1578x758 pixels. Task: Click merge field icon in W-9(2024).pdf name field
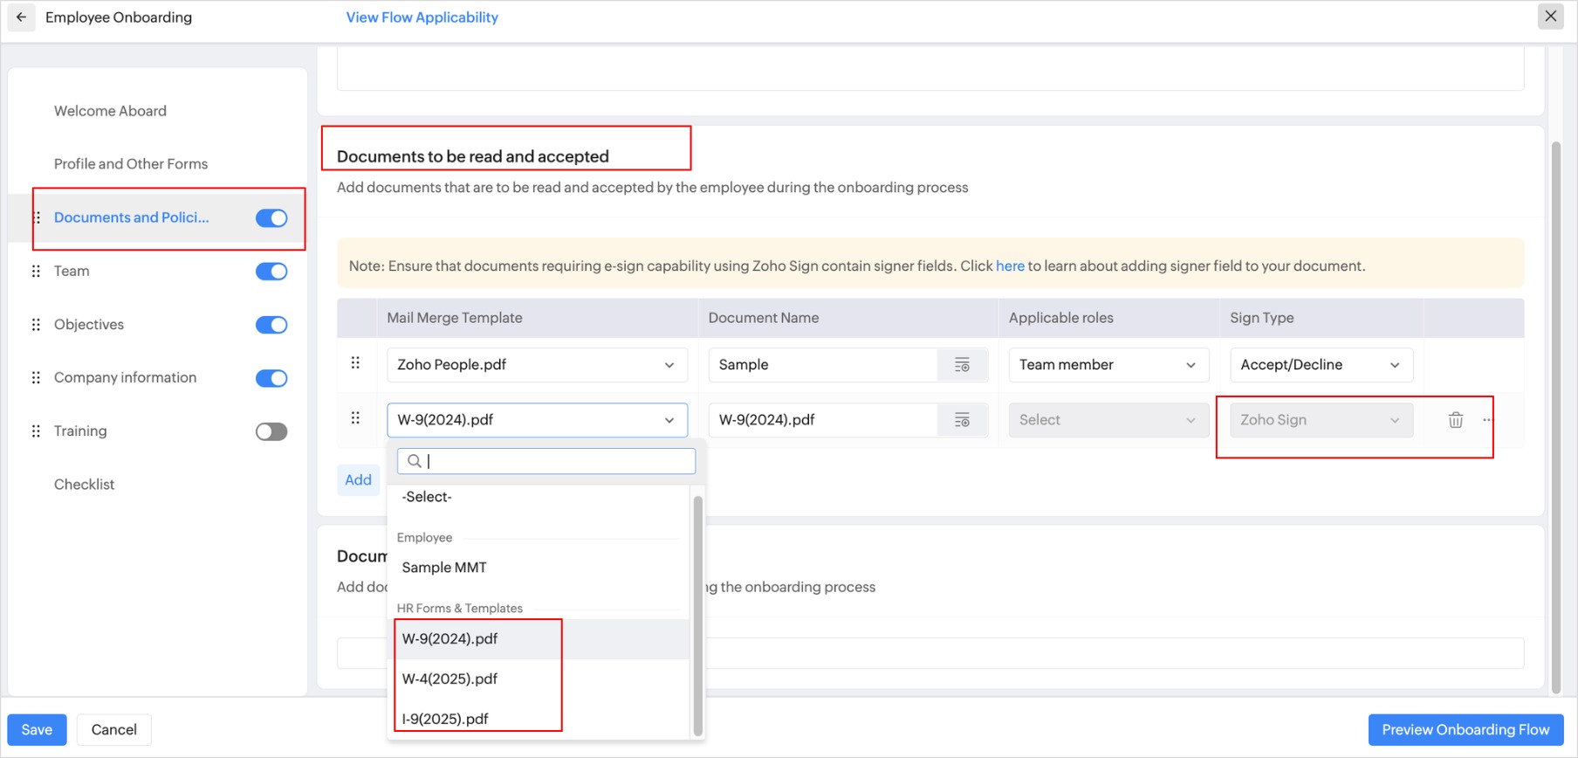coord(962,420)
